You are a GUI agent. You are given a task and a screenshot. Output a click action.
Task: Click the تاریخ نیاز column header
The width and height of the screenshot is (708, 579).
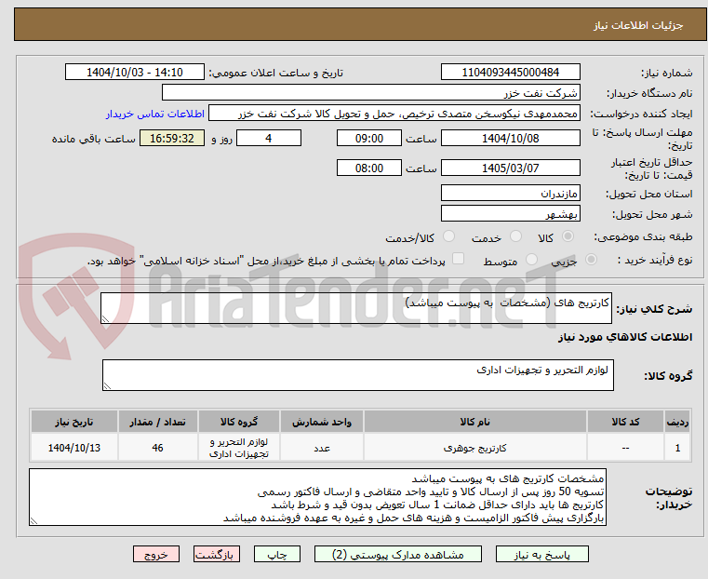[74, 422]
